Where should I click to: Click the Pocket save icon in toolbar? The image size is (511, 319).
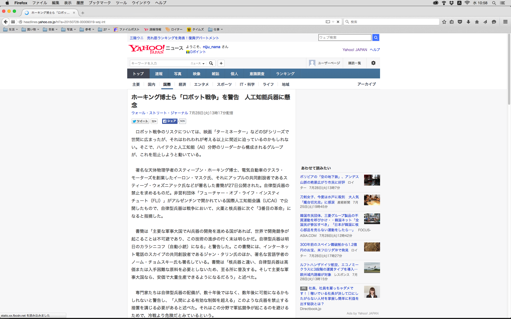pyautogui.click(x=460, y=22)
